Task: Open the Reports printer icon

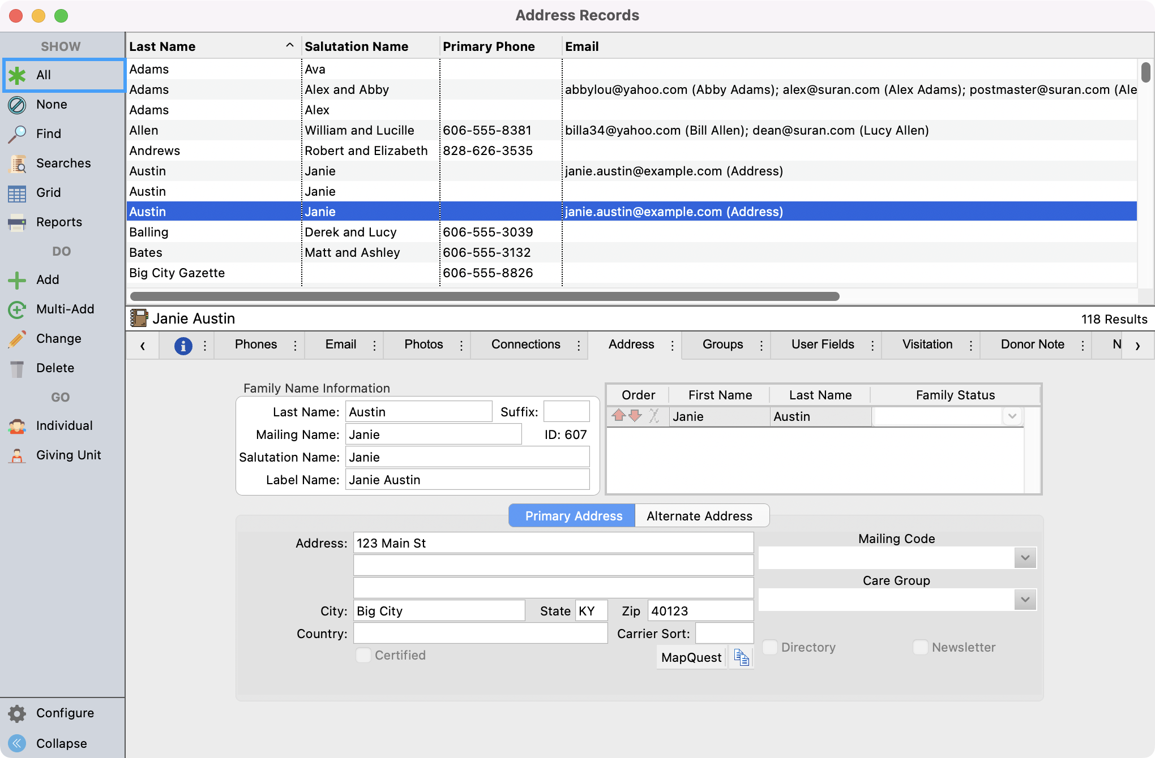Action: (x=17, y=222)
